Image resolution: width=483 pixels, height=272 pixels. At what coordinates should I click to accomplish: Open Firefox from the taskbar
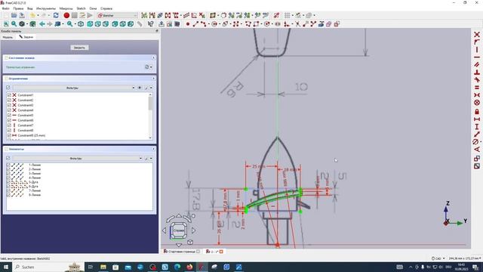[189, 267]
